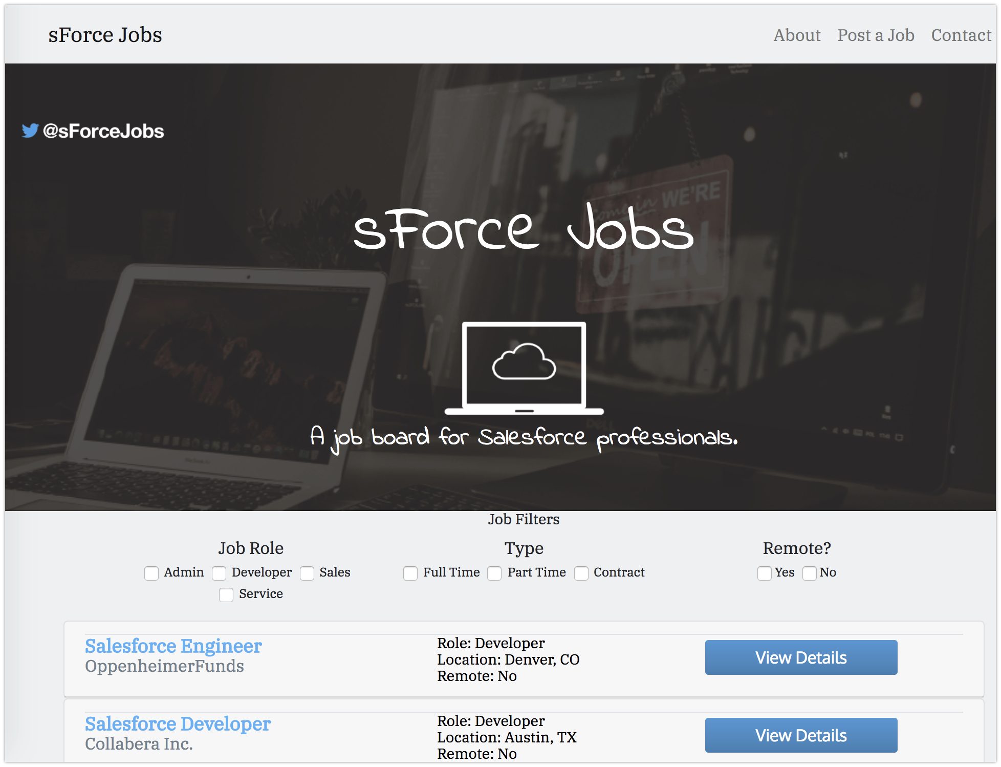Viewport: 1001px width, 767px height.
Task: Click Role: Developer in the Salesforce Engineer row
Action: tap(491, 643)
